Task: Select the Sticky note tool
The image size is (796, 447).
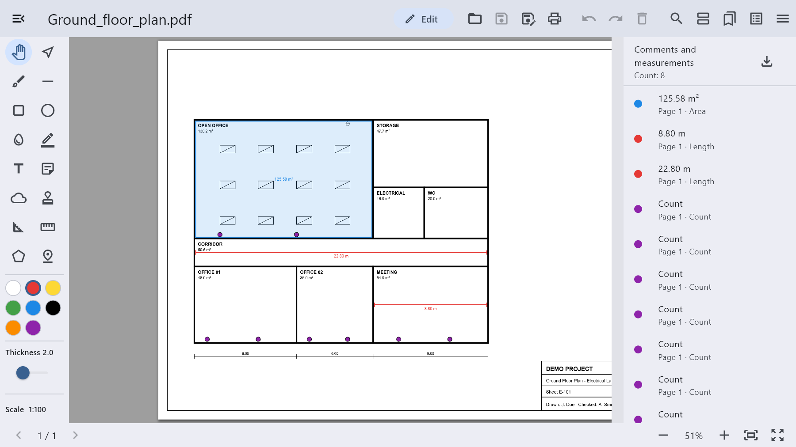Action: pyautogui.click(x=48, y=169)
